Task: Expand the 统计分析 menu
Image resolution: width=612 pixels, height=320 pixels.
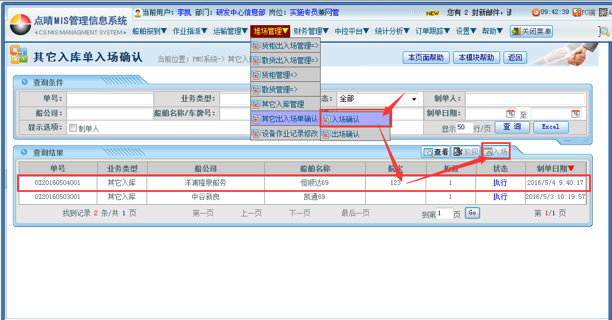Action: point(392,31)
